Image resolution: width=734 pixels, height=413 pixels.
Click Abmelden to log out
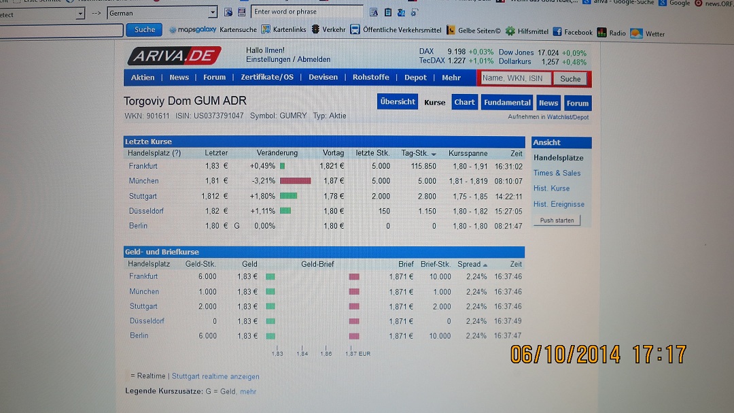coord(313,60)
